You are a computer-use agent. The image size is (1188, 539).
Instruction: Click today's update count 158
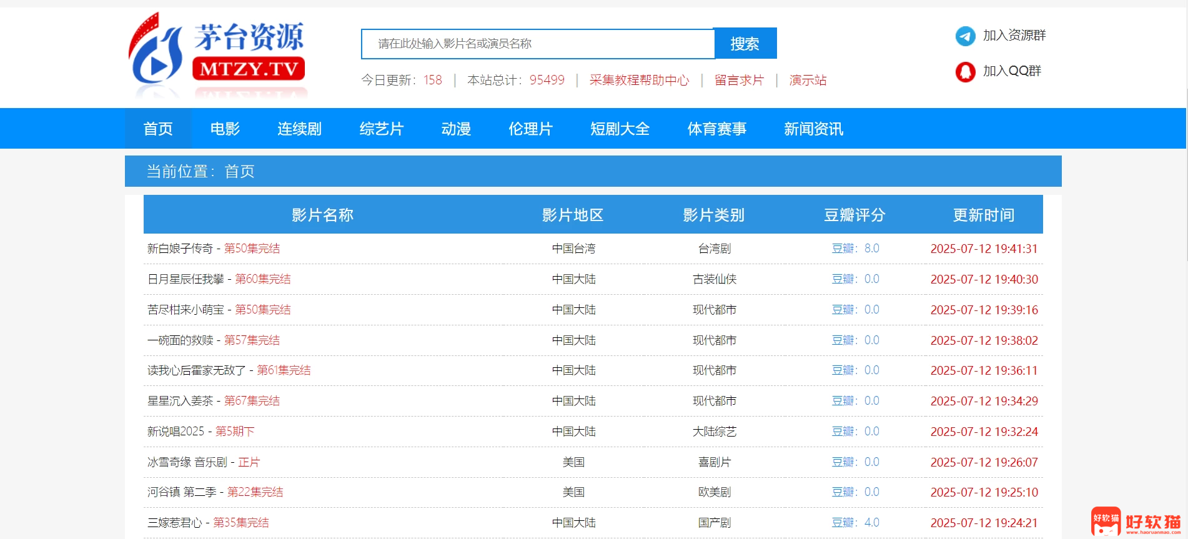pyautogui.click(x=432, y=80)
